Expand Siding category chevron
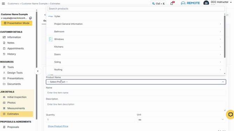Screen dimensions: 234x131 click(220, 62)
